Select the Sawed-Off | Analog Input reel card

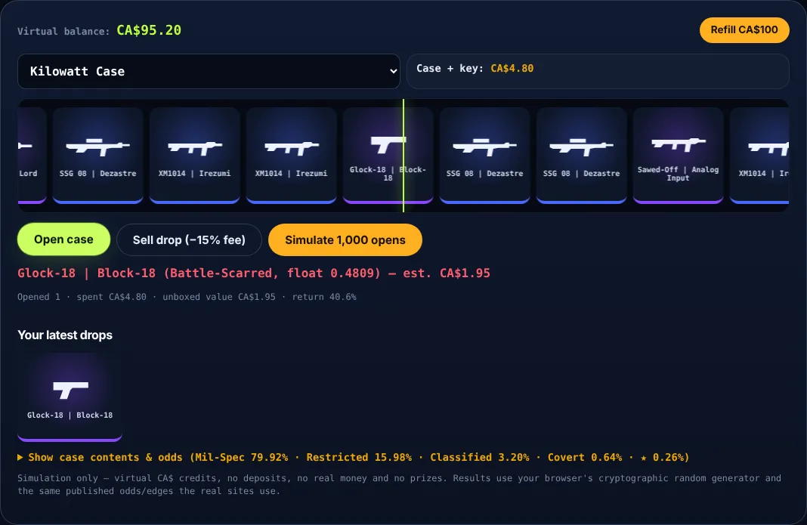click(678, 156)
